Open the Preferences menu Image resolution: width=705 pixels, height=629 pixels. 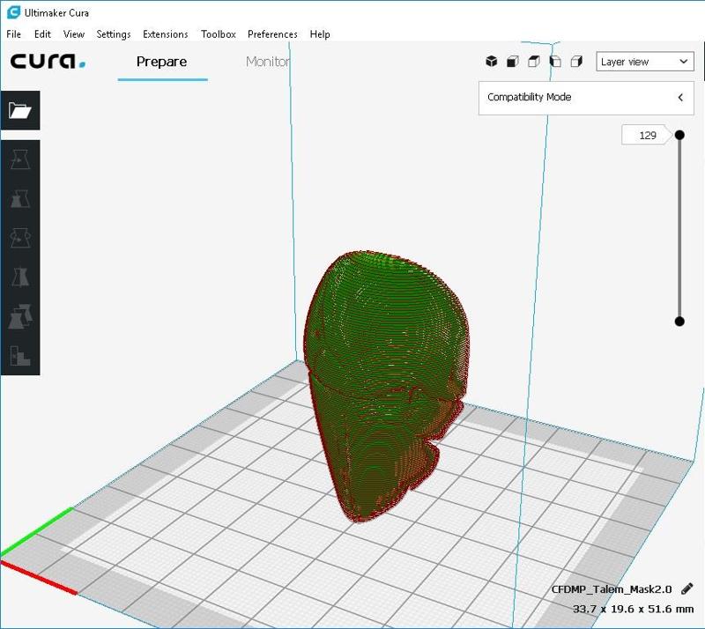(272, 34)
